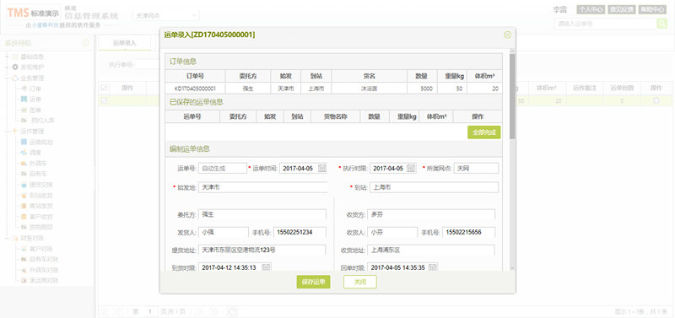Click the 到站 input containing 上海市

435,187
